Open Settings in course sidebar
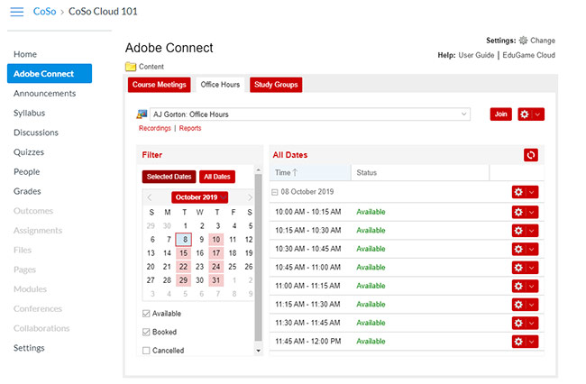Image resolution: width=586 pixels, height=384 pixels. pos(29,348)
